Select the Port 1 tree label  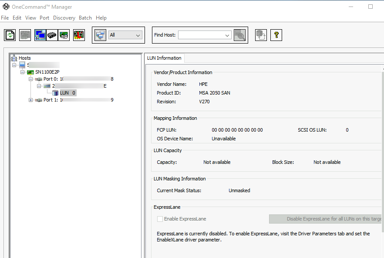point(78,100)
